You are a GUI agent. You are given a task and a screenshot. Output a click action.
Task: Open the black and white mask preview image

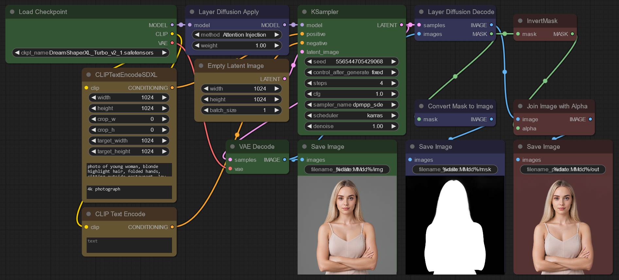[x=455, y=225]
